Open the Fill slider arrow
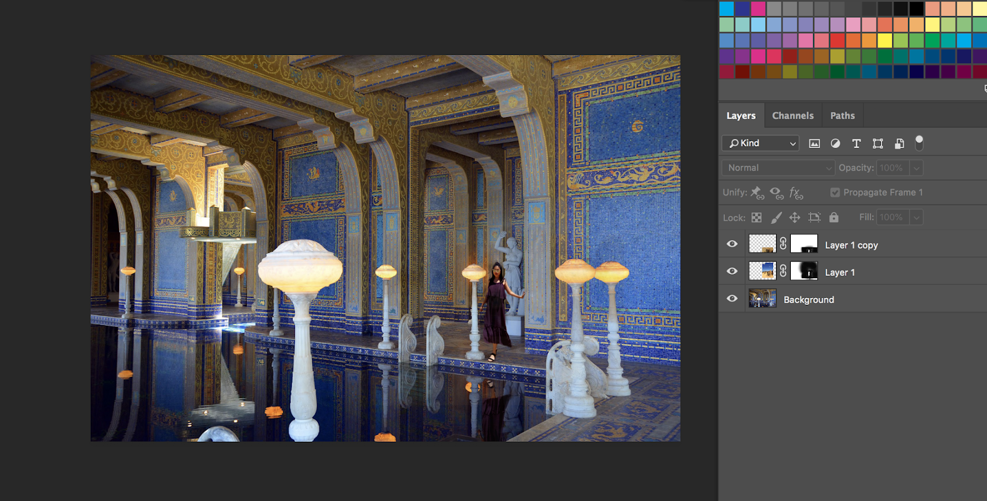987x501 pixels. [x=917, y=217]
